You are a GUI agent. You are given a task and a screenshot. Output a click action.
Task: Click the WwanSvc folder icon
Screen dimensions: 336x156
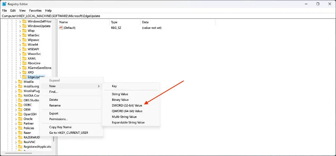24,54
